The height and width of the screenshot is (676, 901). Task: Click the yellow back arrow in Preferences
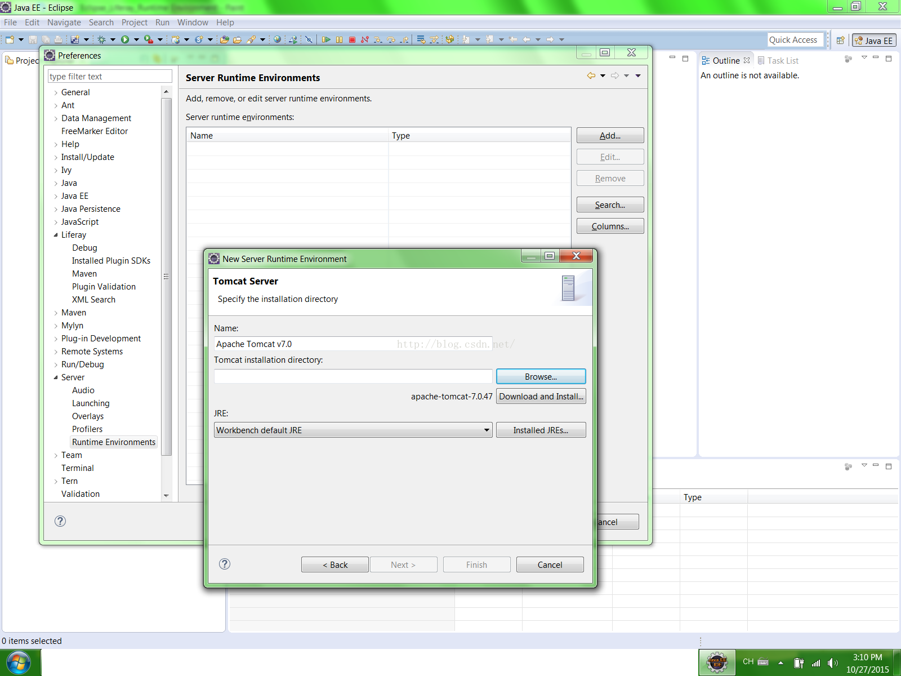pyautogui.click(x=591, y=75)
